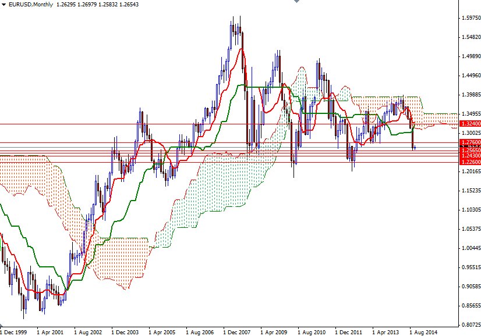Click the 1 Dec 1999 date label
This screenshot has height=336, width=481.
13,329
